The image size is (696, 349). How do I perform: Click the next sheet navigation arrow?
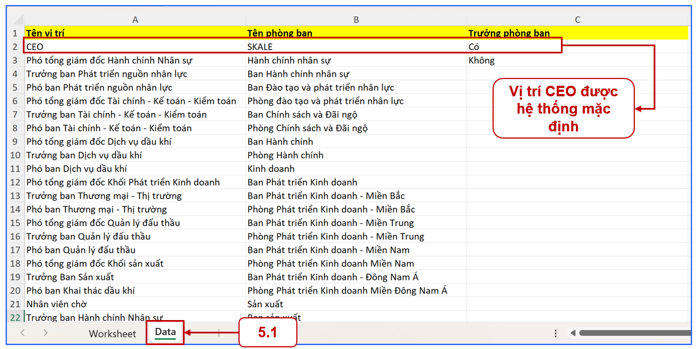click(46, 333)
